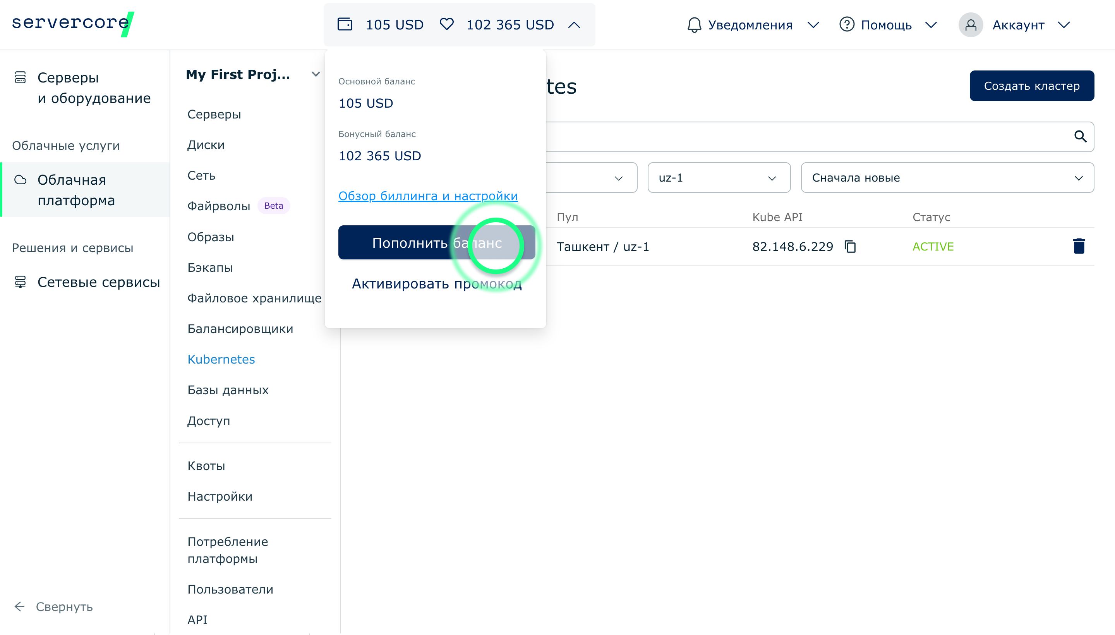Click the servercore logo
The height and width of the screenshot is (635, 1115).
coord(72,24)
